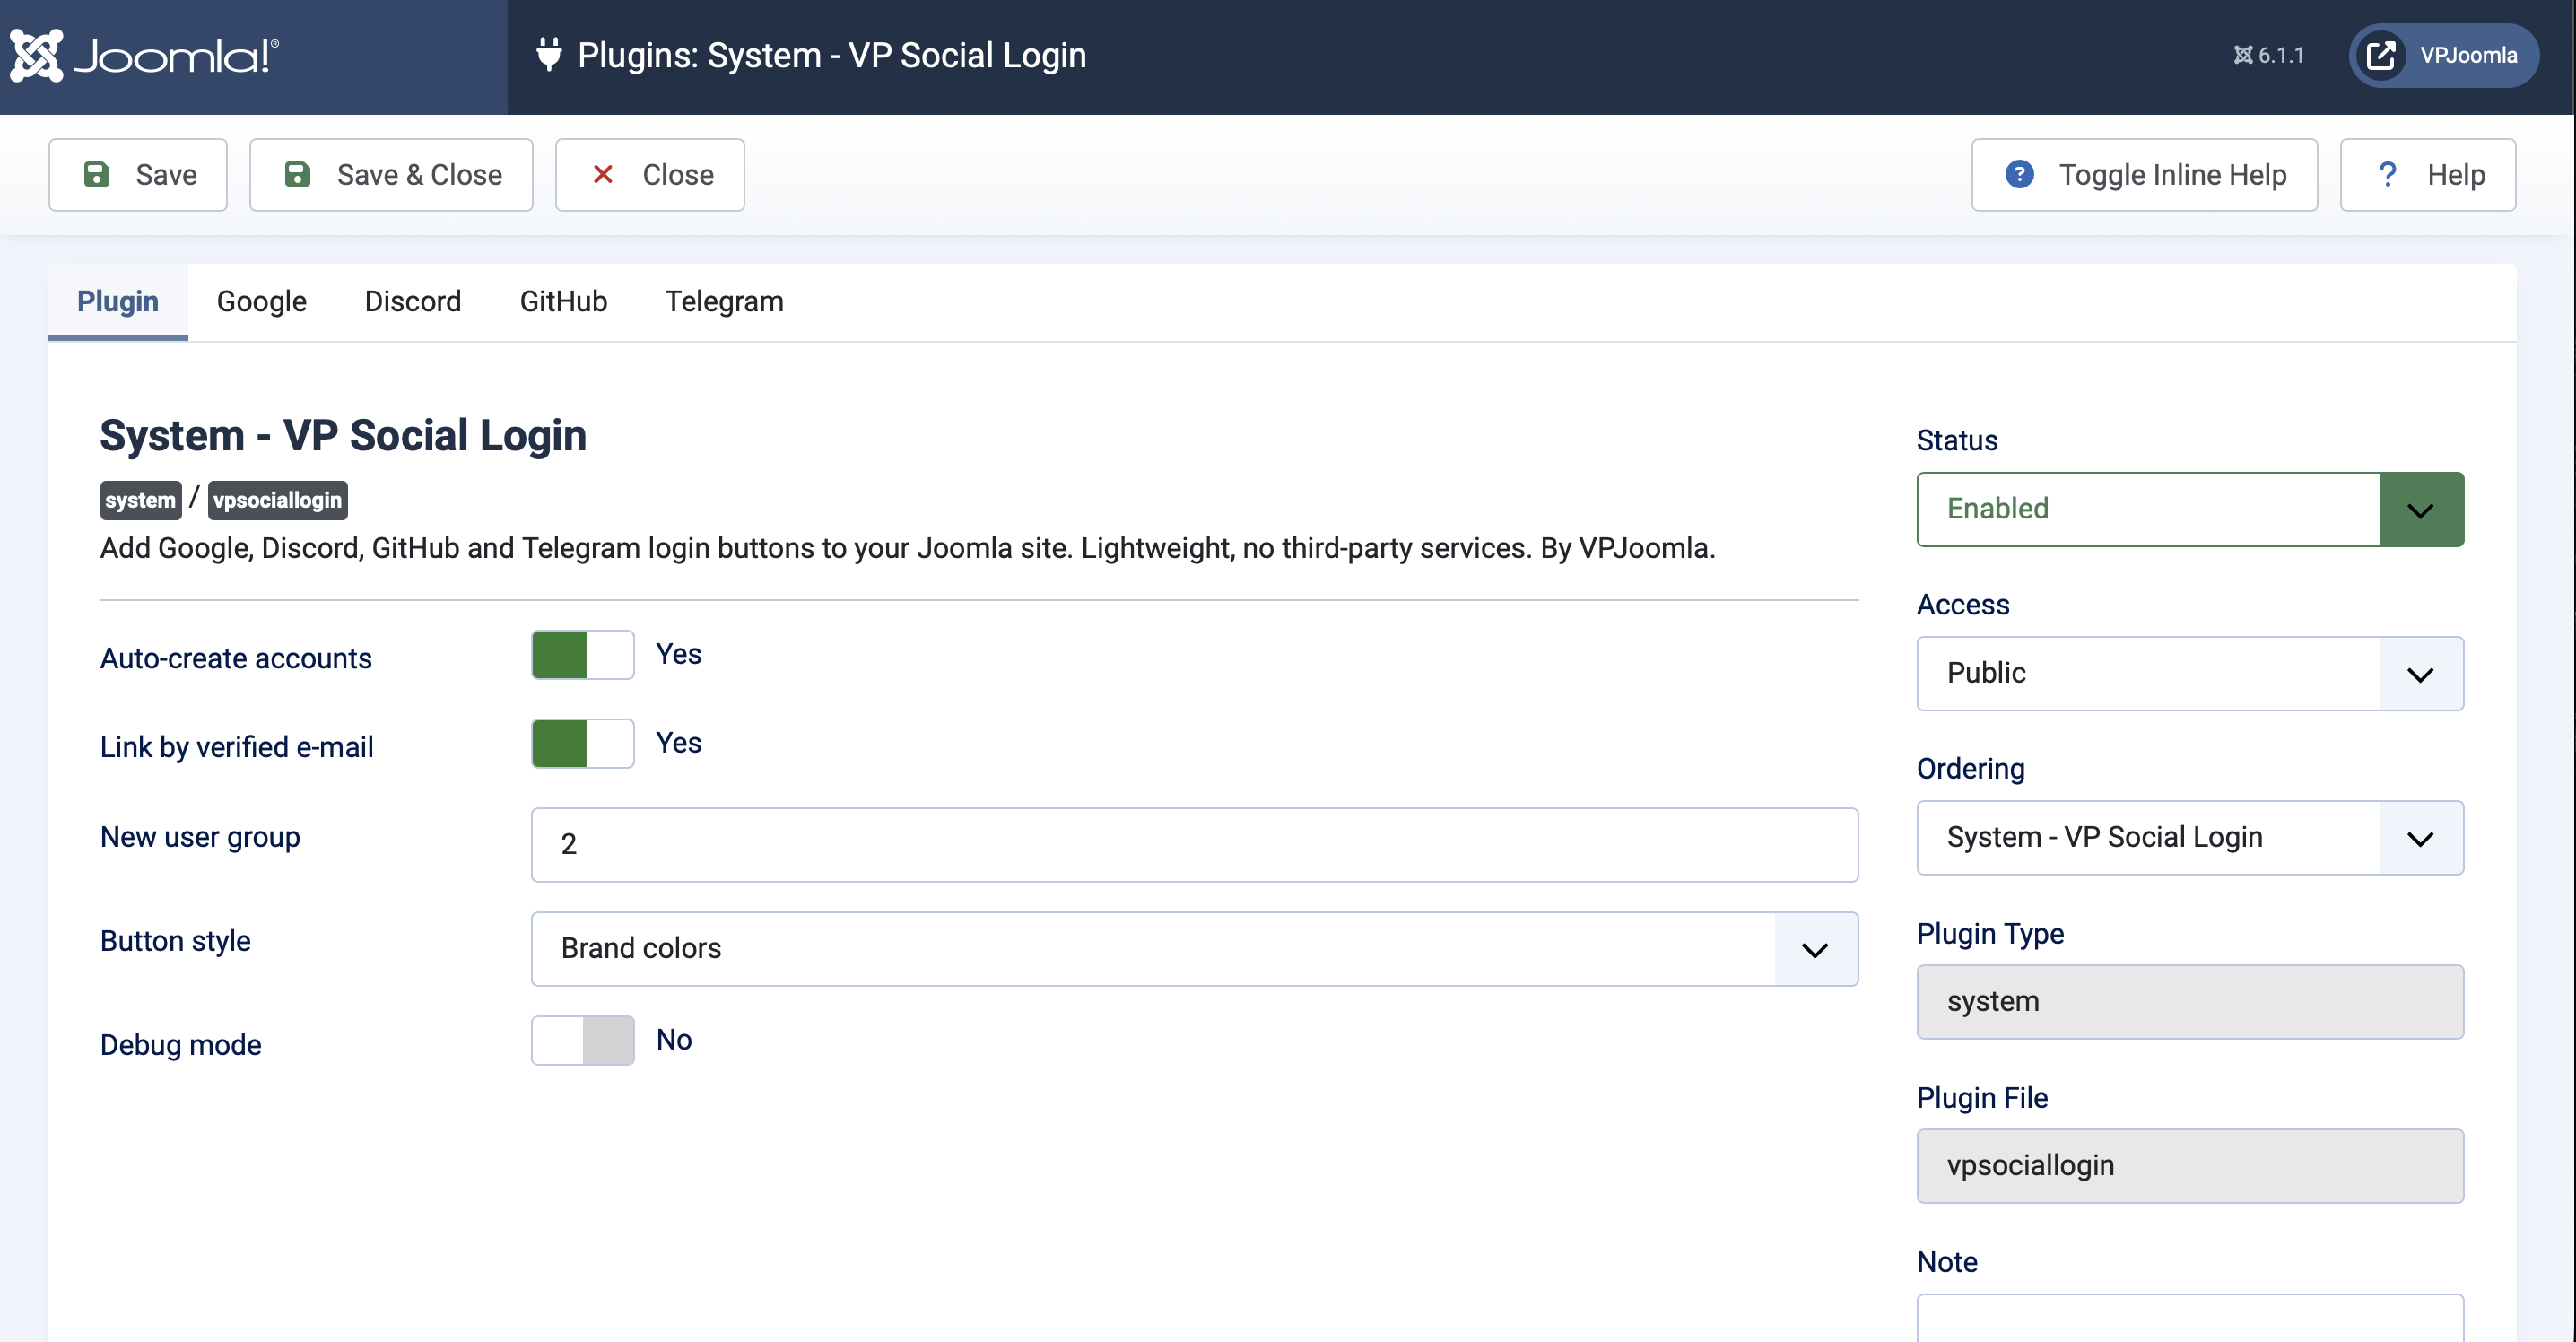Click the Save & Close disk icon

tap(297, 174)
